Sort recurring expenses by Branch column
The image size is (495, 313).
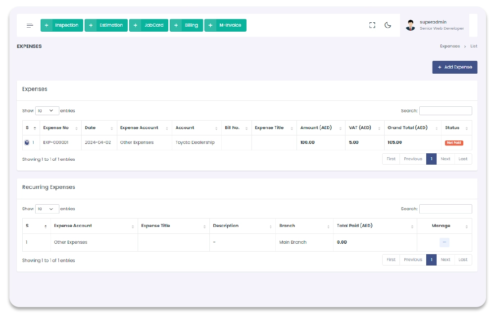coord(303,225)
